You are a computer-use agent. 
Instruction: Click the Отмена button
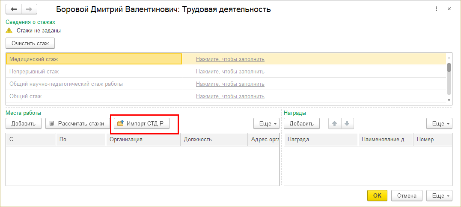[407, 196]
